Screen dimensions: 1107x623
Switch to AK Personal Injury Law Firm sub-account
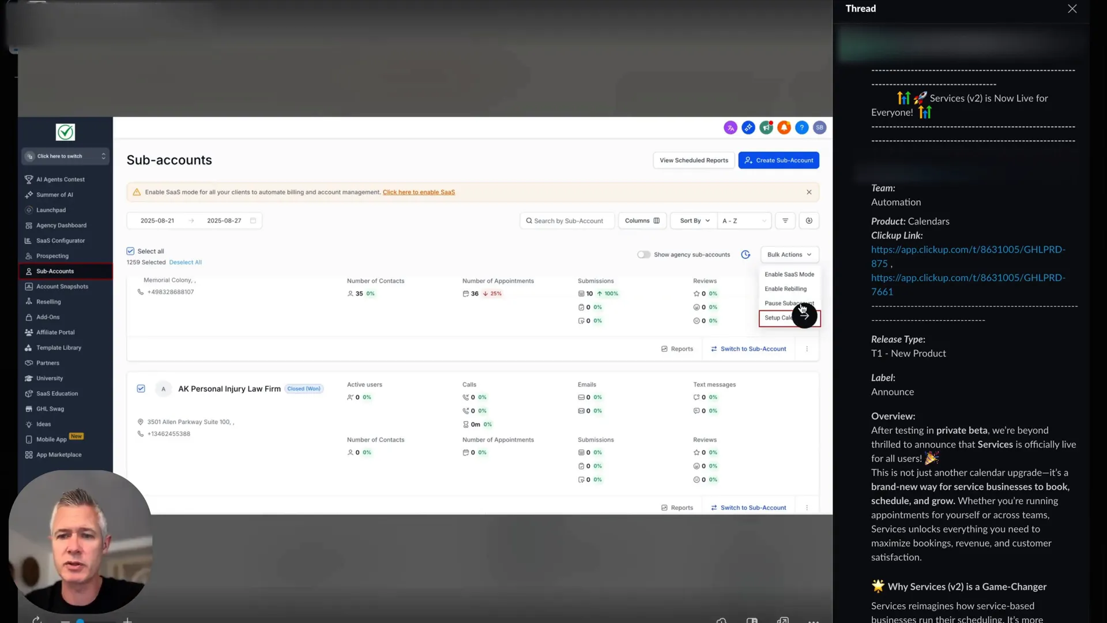[748, 508]
